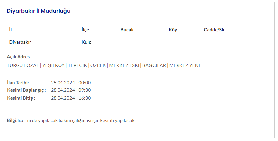
Task: Click TEPECİK in the address list
Action: tap(77, 65)
